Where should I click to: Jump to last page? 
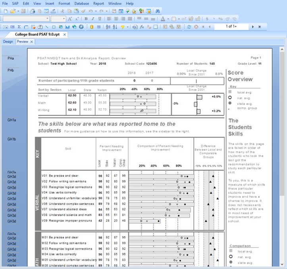[260, 27]
